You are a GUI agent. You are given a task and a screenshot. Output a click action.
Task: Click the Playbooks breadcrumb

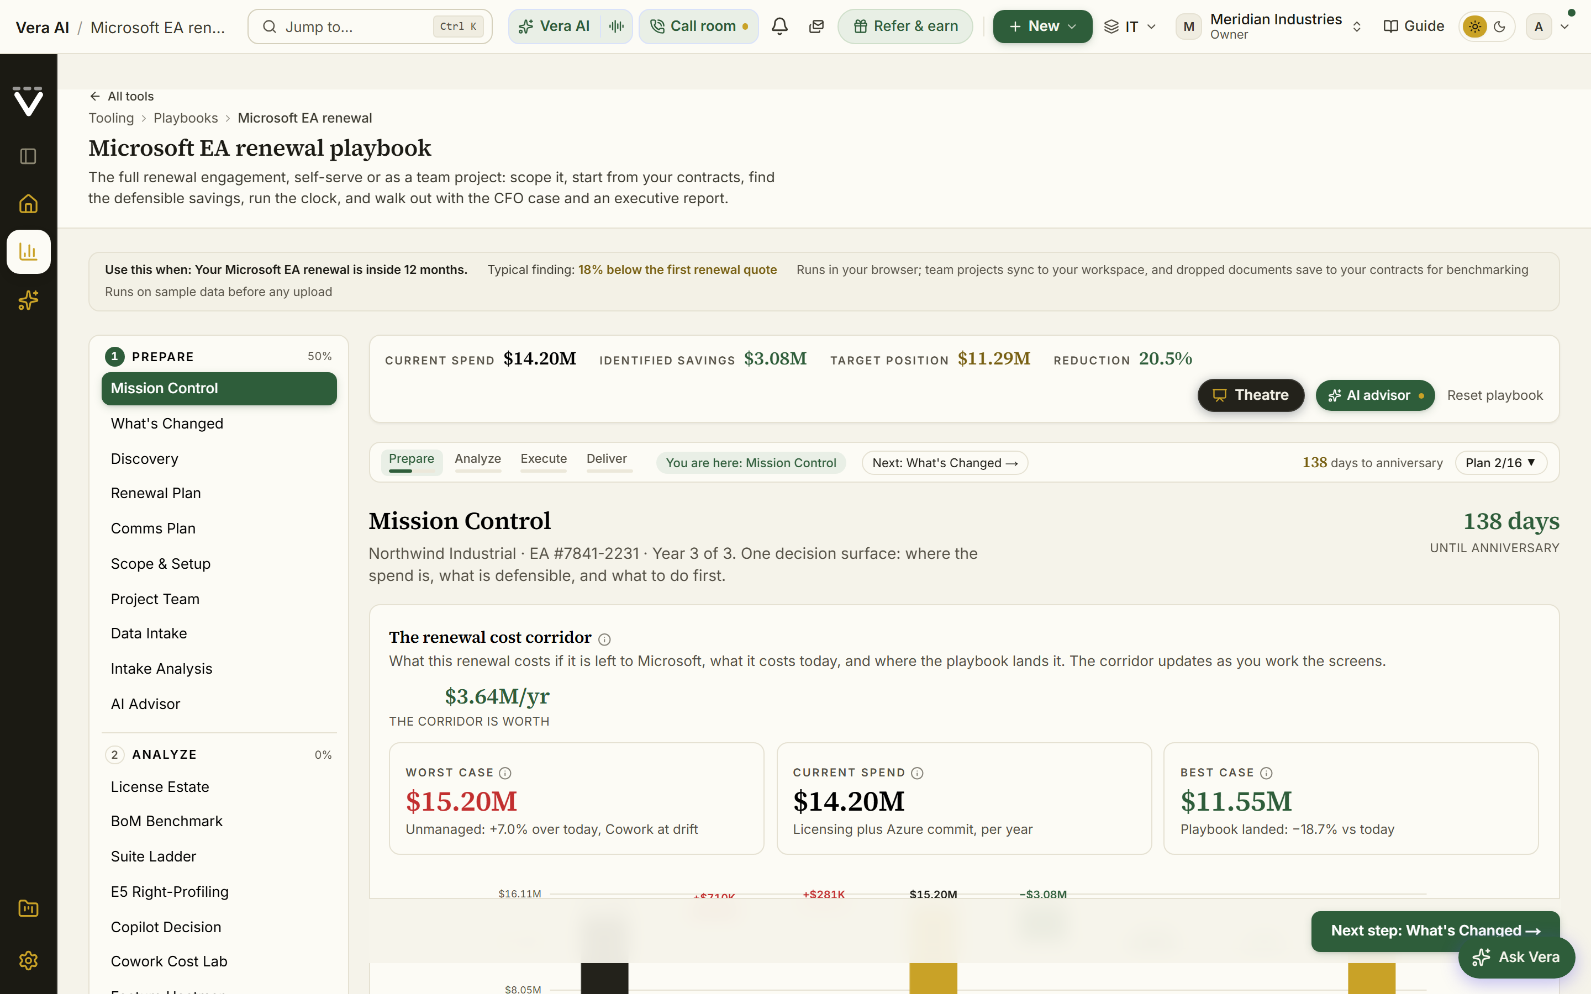[x=186, y=118]
